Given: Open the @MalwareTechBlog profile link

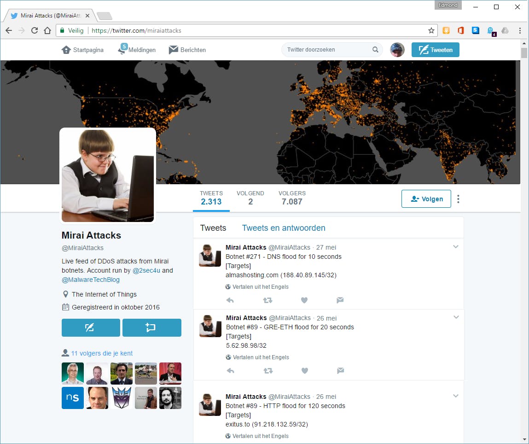Looking at the screenshot, I should 90,280.
